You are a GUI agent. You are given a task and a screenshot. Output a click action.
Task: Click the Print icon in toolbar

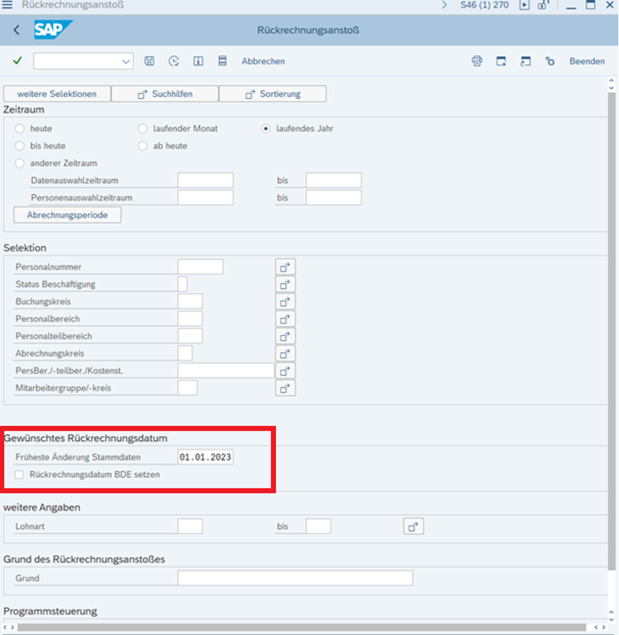pyautogui.click(x=477, y=61)
